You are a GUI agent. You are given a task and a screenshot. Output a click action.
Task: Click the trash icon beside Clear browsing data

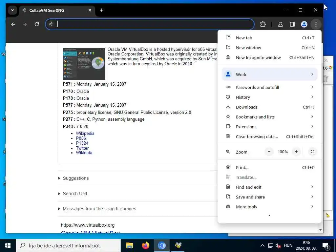pos(228,136)
